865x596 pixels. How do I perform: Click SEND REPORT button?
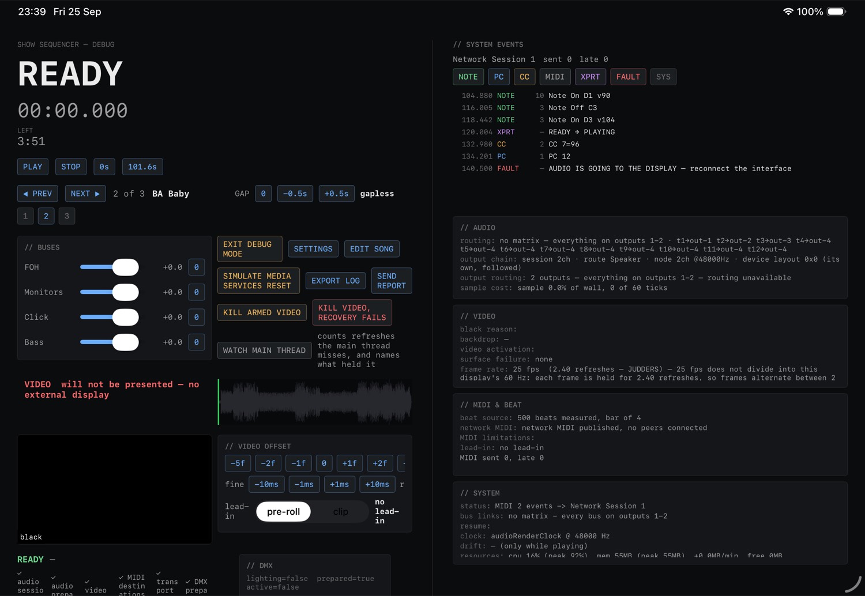pyautogui.click(x=392, y=281)
